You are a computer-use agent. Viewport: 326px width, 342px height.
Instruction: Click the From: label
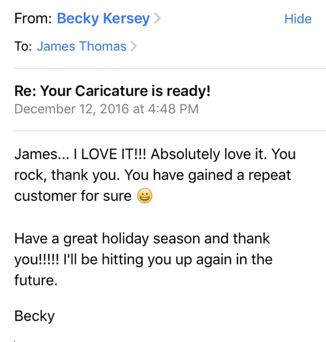33,18
